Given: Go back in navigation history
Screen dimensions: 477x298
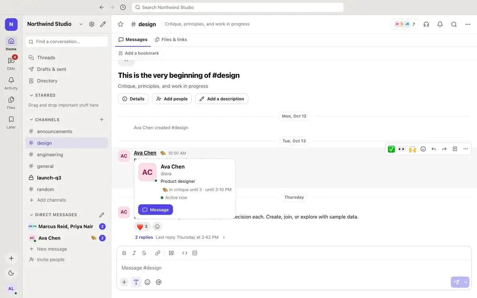Looking at the screenshot, I should tap(102, 7).
